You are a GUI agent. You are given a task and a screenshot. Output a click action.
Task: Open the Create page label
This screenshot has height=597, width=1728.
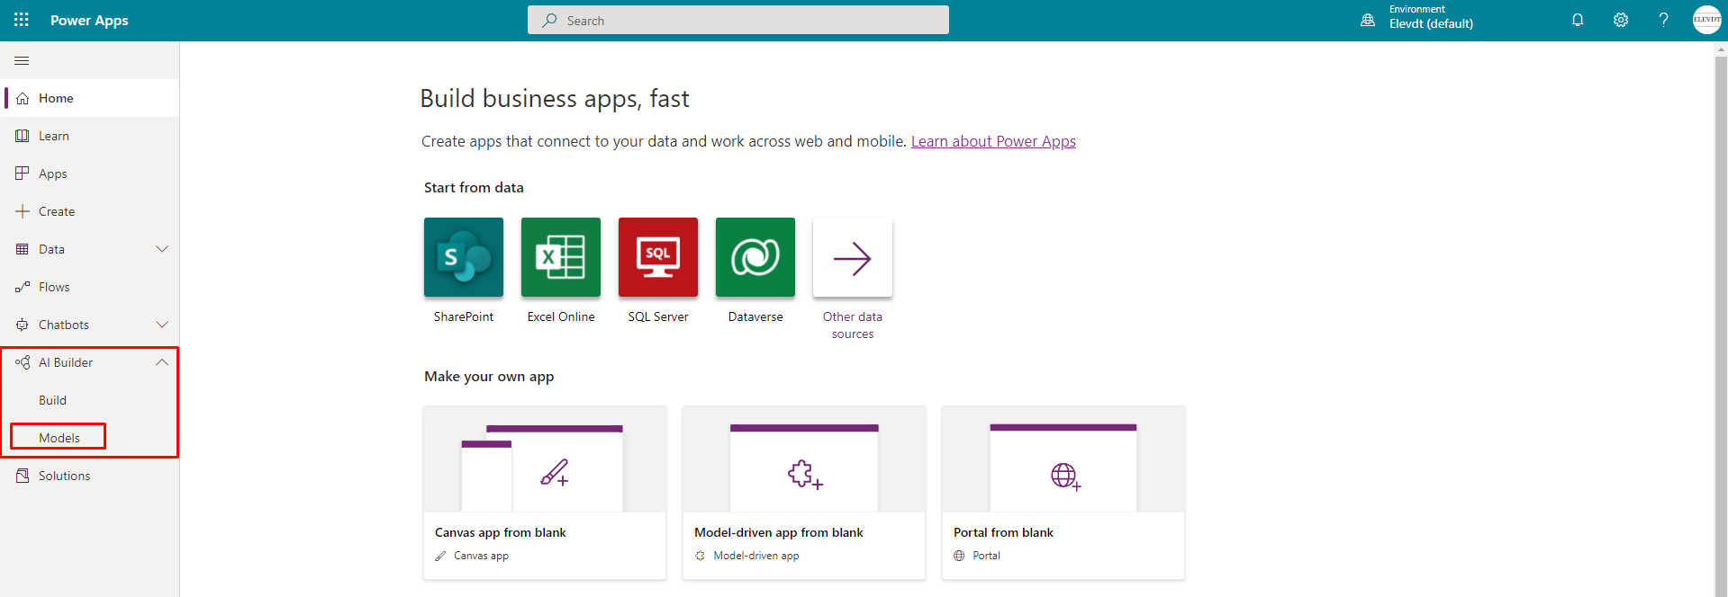tap(57, 211)
